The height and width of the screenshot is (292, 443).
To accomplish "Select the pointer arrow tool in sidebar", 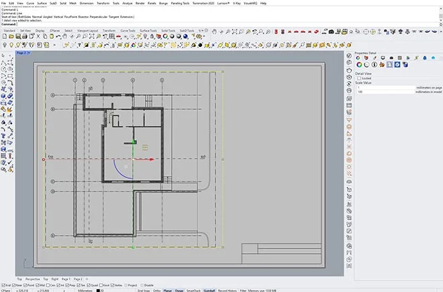I will 3,56.
